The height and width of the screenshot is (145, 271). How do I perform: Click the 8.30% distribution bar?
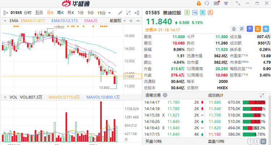pos(254,102)
